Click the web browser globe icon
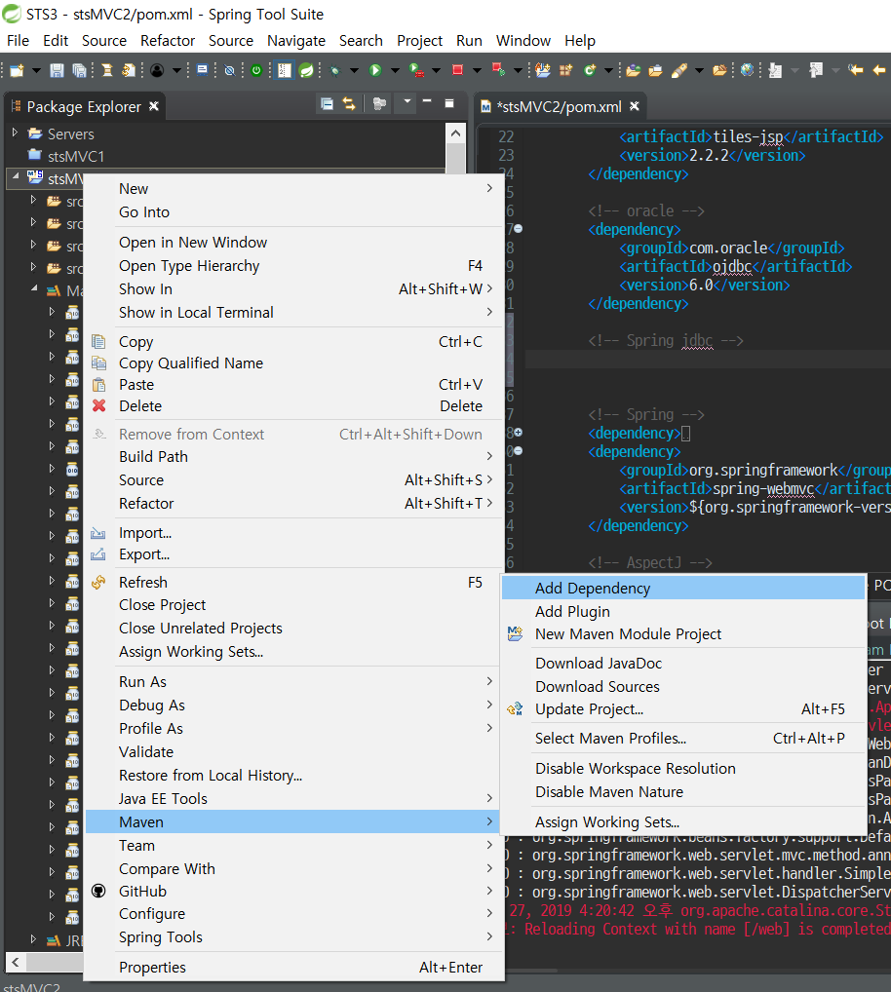Screen dimensions: 891x992 click(x=748, y=70)
